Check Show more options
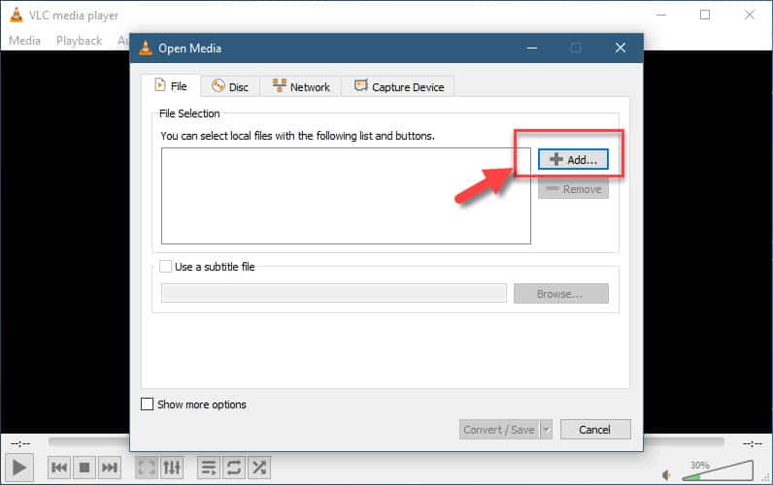 [147, 404]
